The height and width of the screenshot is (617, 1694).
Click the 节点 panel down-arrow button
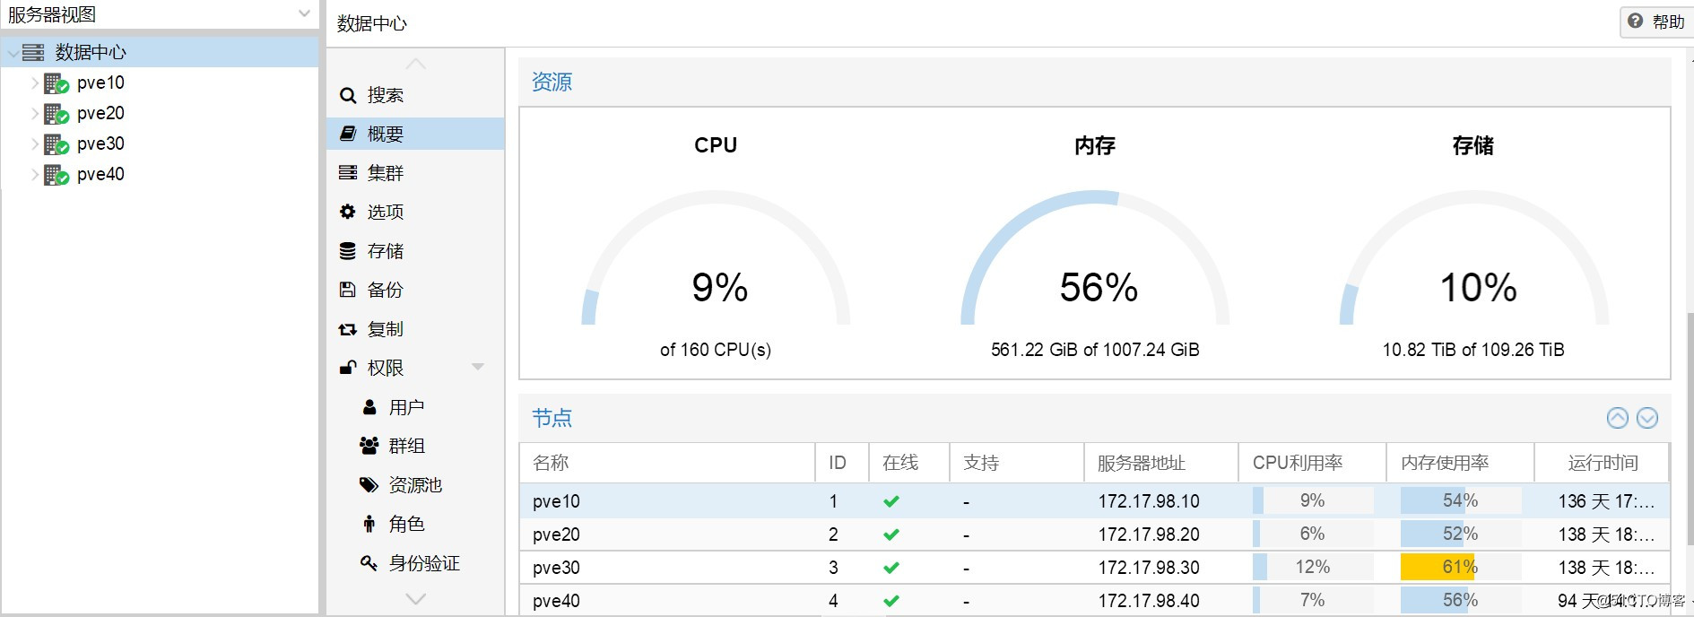(x=1647, y=418)
